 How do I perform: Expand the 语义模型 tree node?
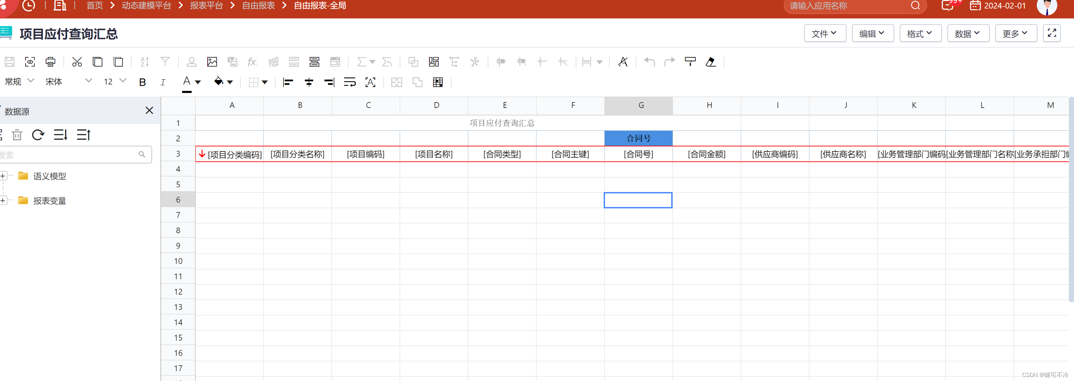(x=3, y=176)
